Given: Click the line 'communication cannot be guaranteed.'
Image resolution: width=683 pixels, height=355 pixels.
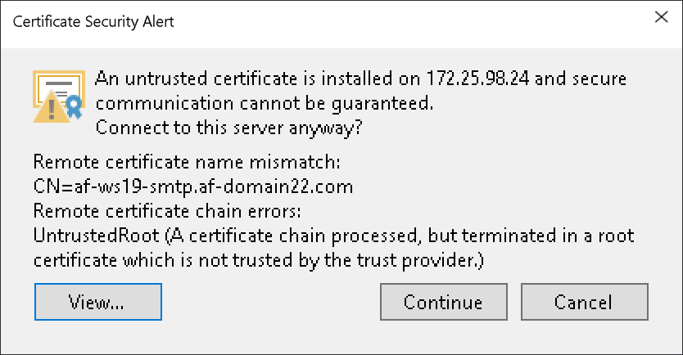Looking at the screenshot, I should click(265, 104).
